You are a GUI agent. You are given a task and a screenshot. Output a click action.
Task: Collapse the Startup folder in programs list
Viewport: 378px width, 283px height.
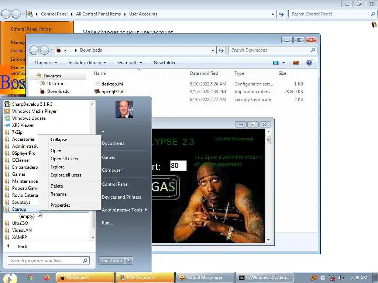19,209
